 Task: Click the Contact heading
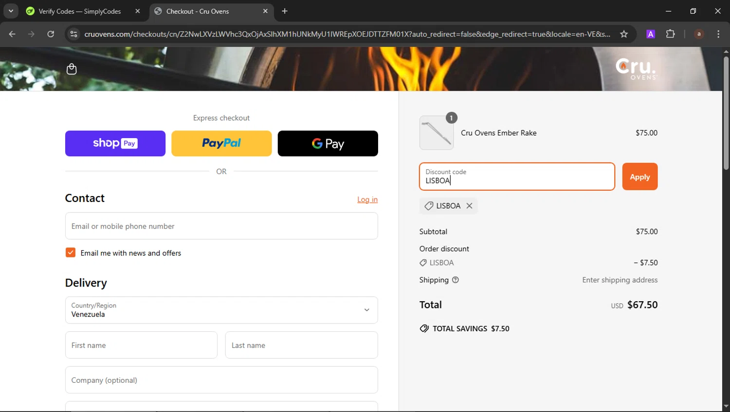(85, 198)
